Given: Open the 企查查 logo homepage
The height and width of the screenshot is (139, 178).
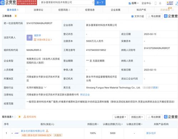Looking at the screenshot, I should pos(8,2).
